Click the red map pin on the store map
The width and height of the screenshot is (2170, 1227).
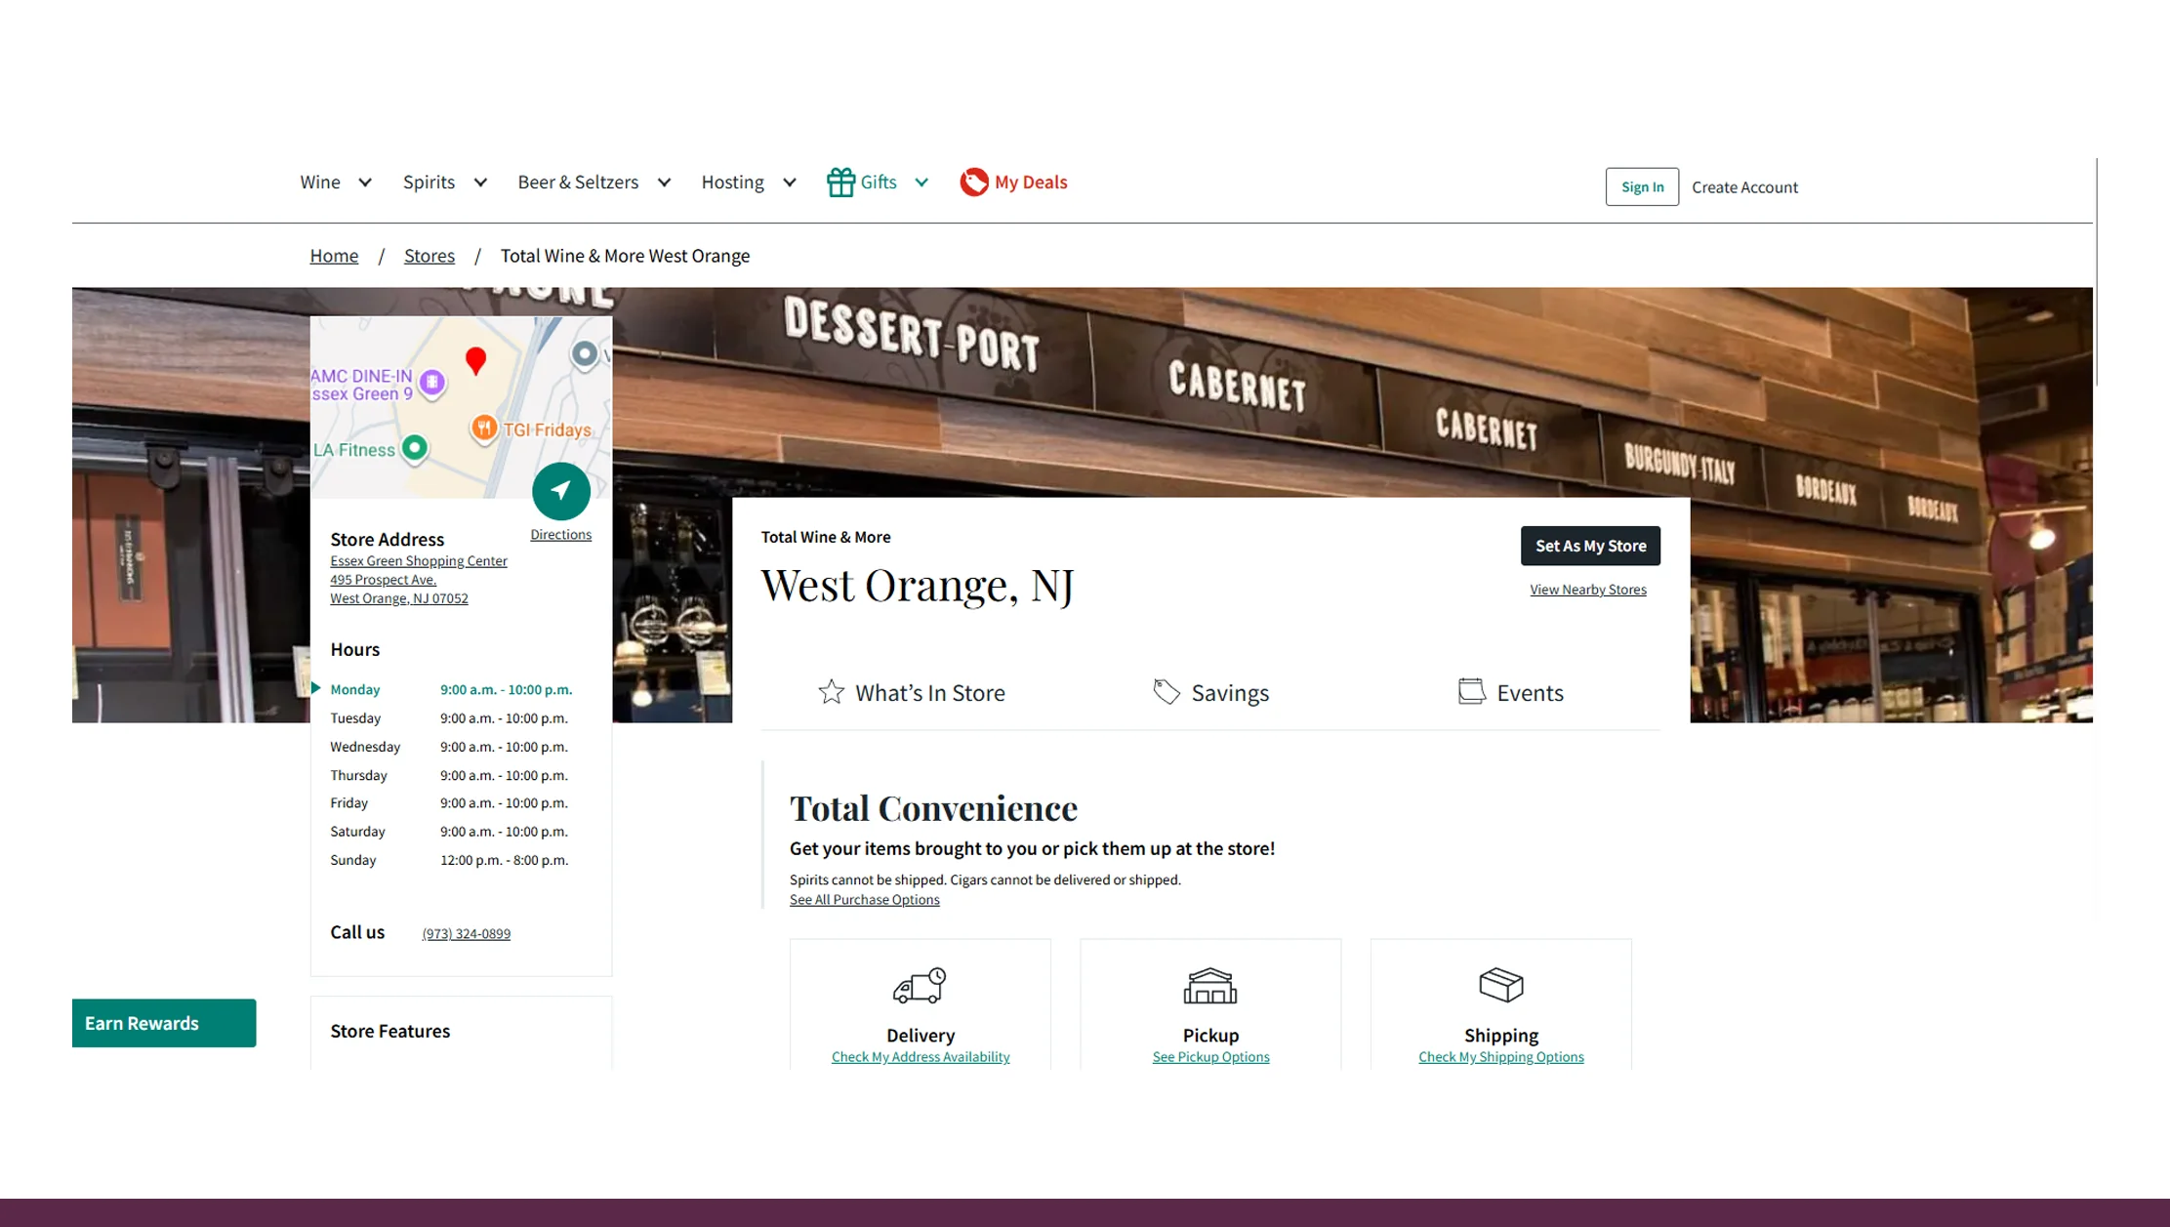click(x=475, y=361)
